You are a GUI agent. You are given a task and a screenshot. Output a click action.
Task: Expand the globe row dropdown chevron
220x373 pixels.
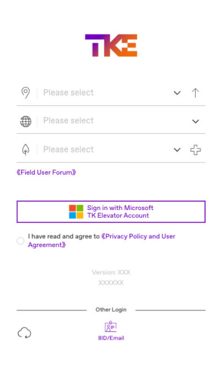click(x=196, y=122)
